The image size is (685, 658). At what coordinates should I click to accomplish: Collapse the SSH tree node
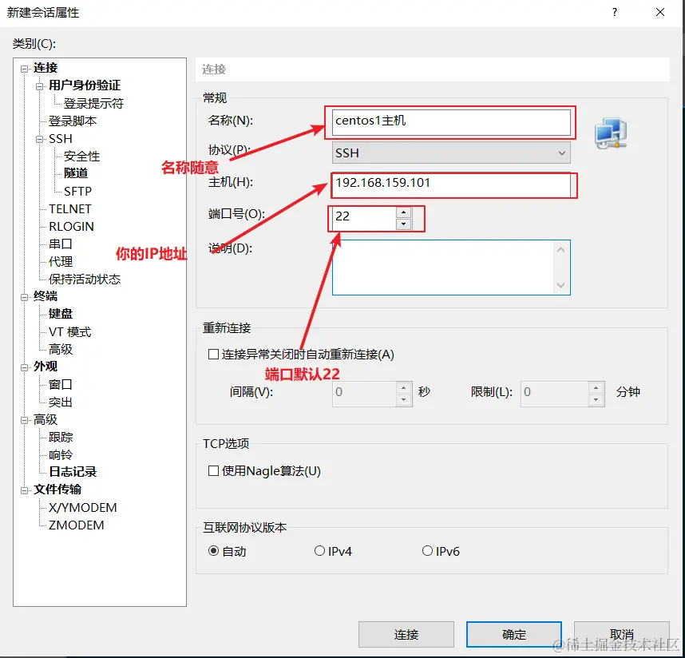[40, 140]
